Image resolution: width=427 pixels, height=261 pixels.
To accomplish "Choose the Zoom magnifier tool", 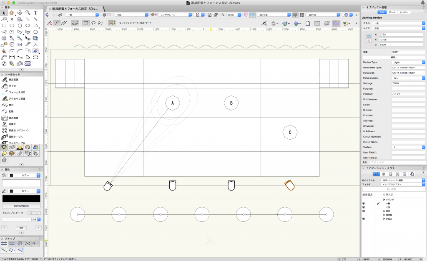I will (28, 13).
